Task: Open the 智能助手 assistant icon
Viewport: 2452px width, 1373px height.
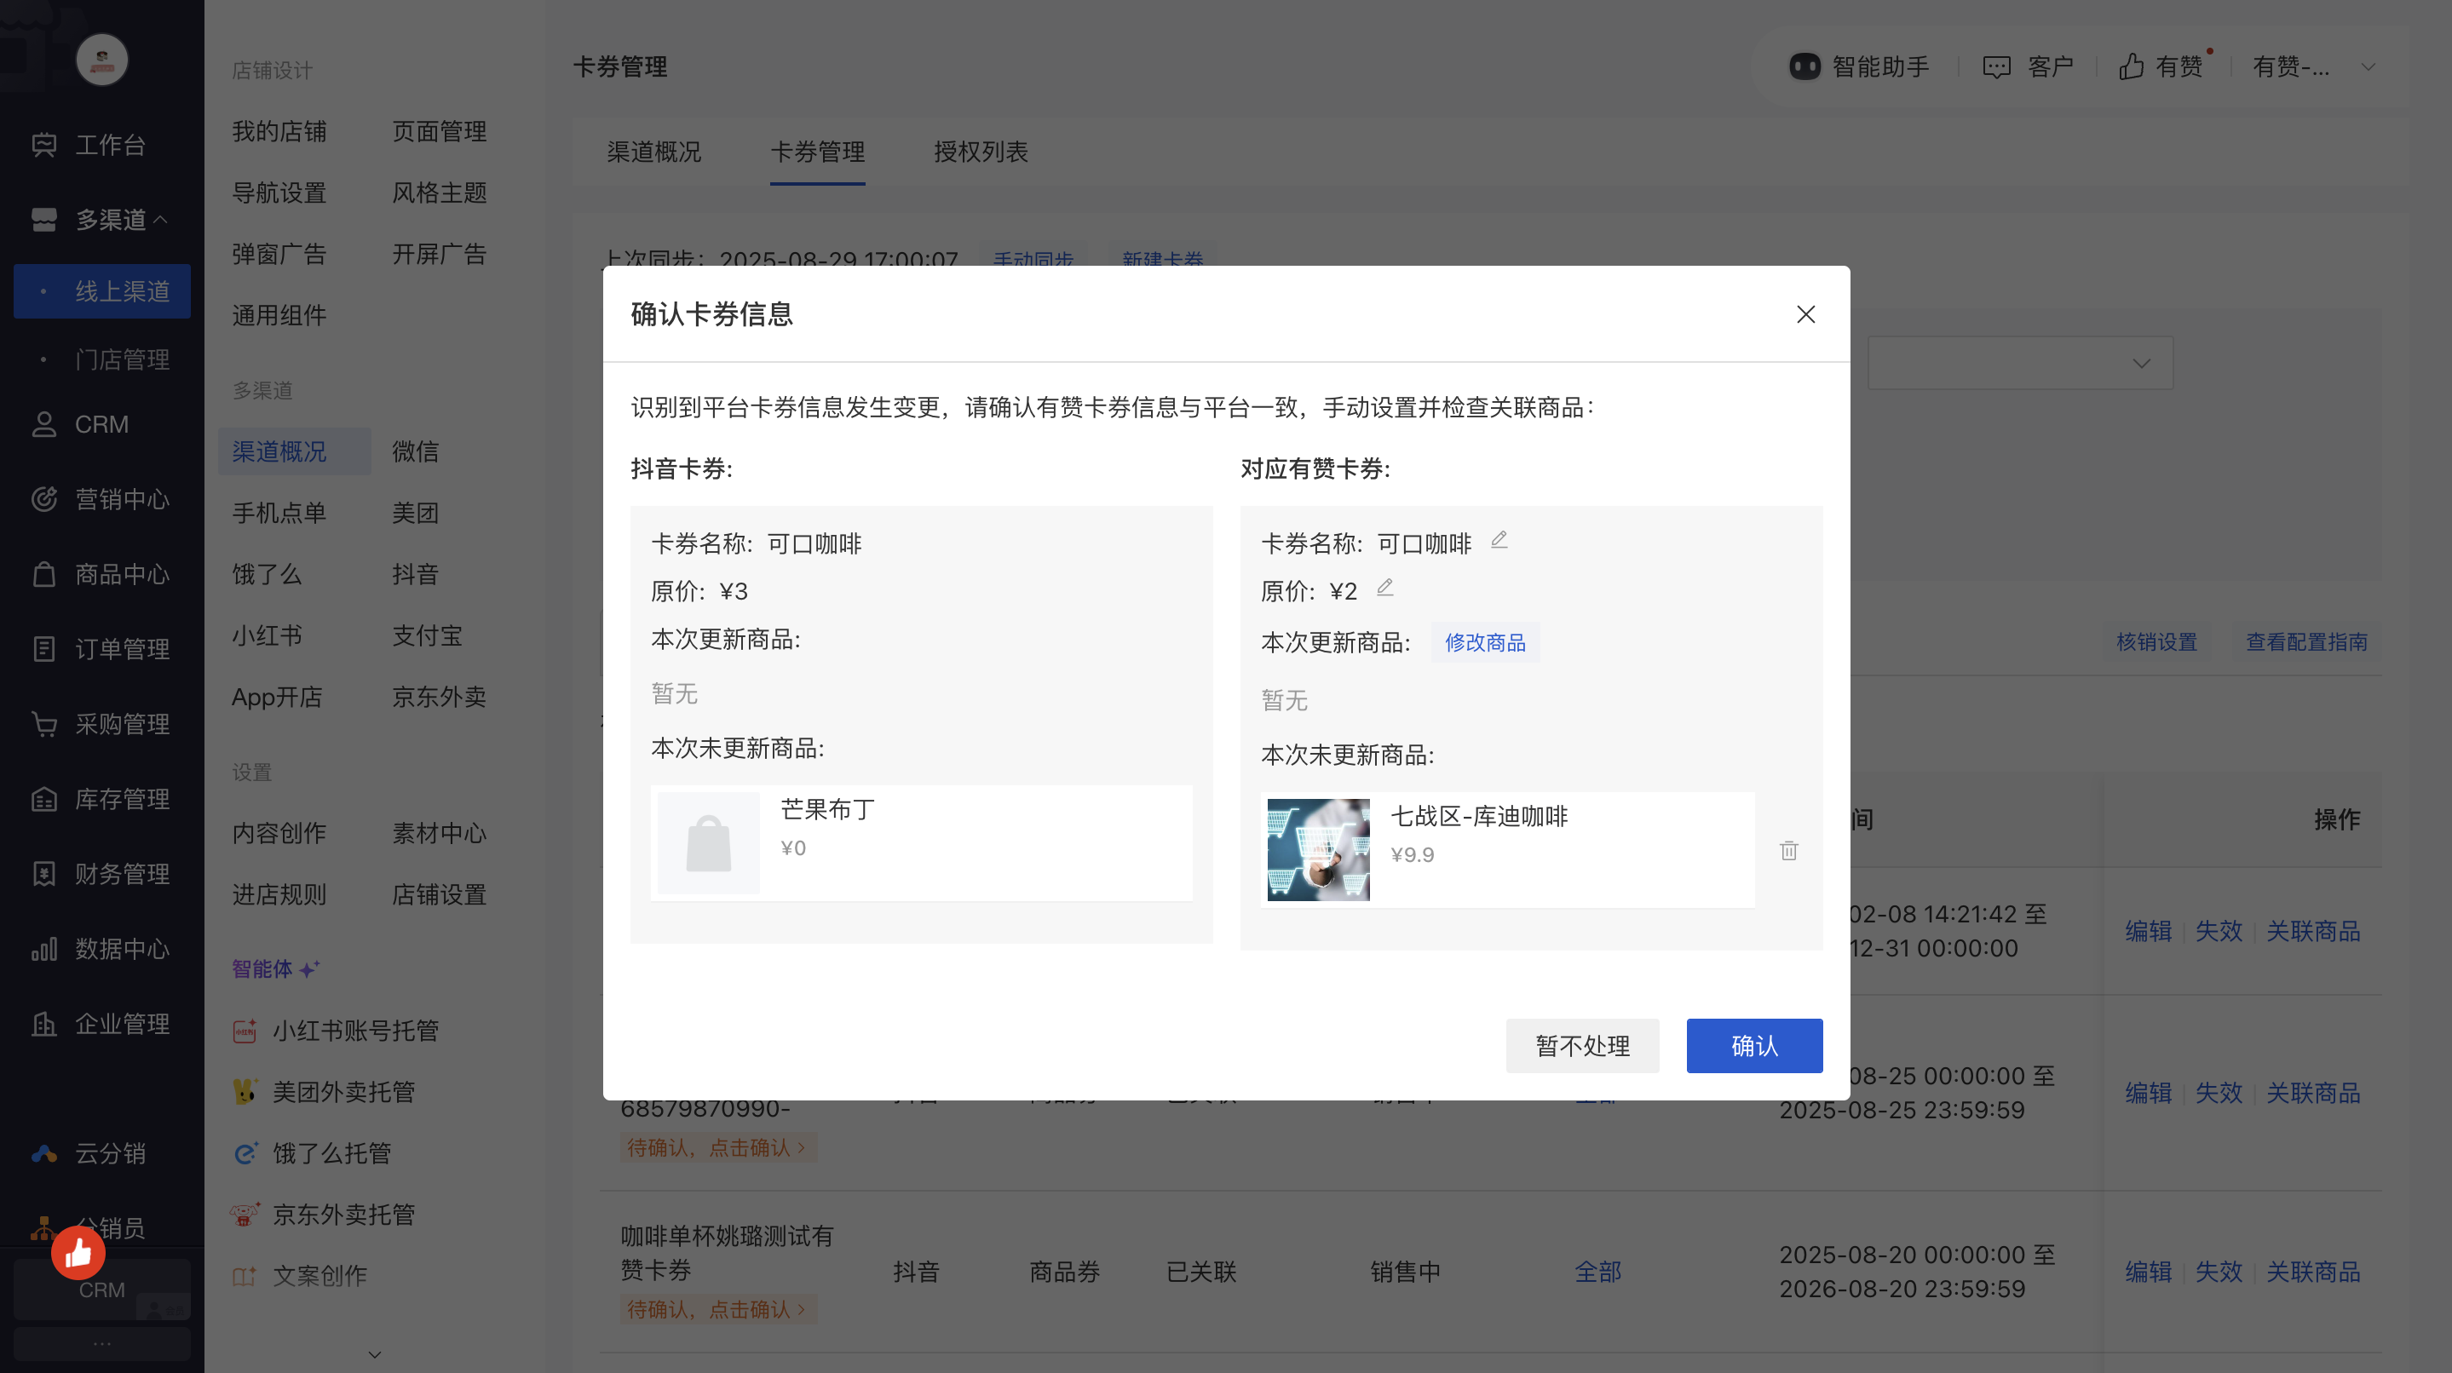Action: pos(1804,66)
